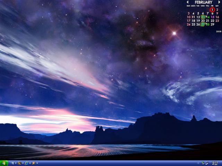Screen dimensions: 222x166
Task: Go to previous month in calendar
Action: pyautogui.click(x=187, y=2)
